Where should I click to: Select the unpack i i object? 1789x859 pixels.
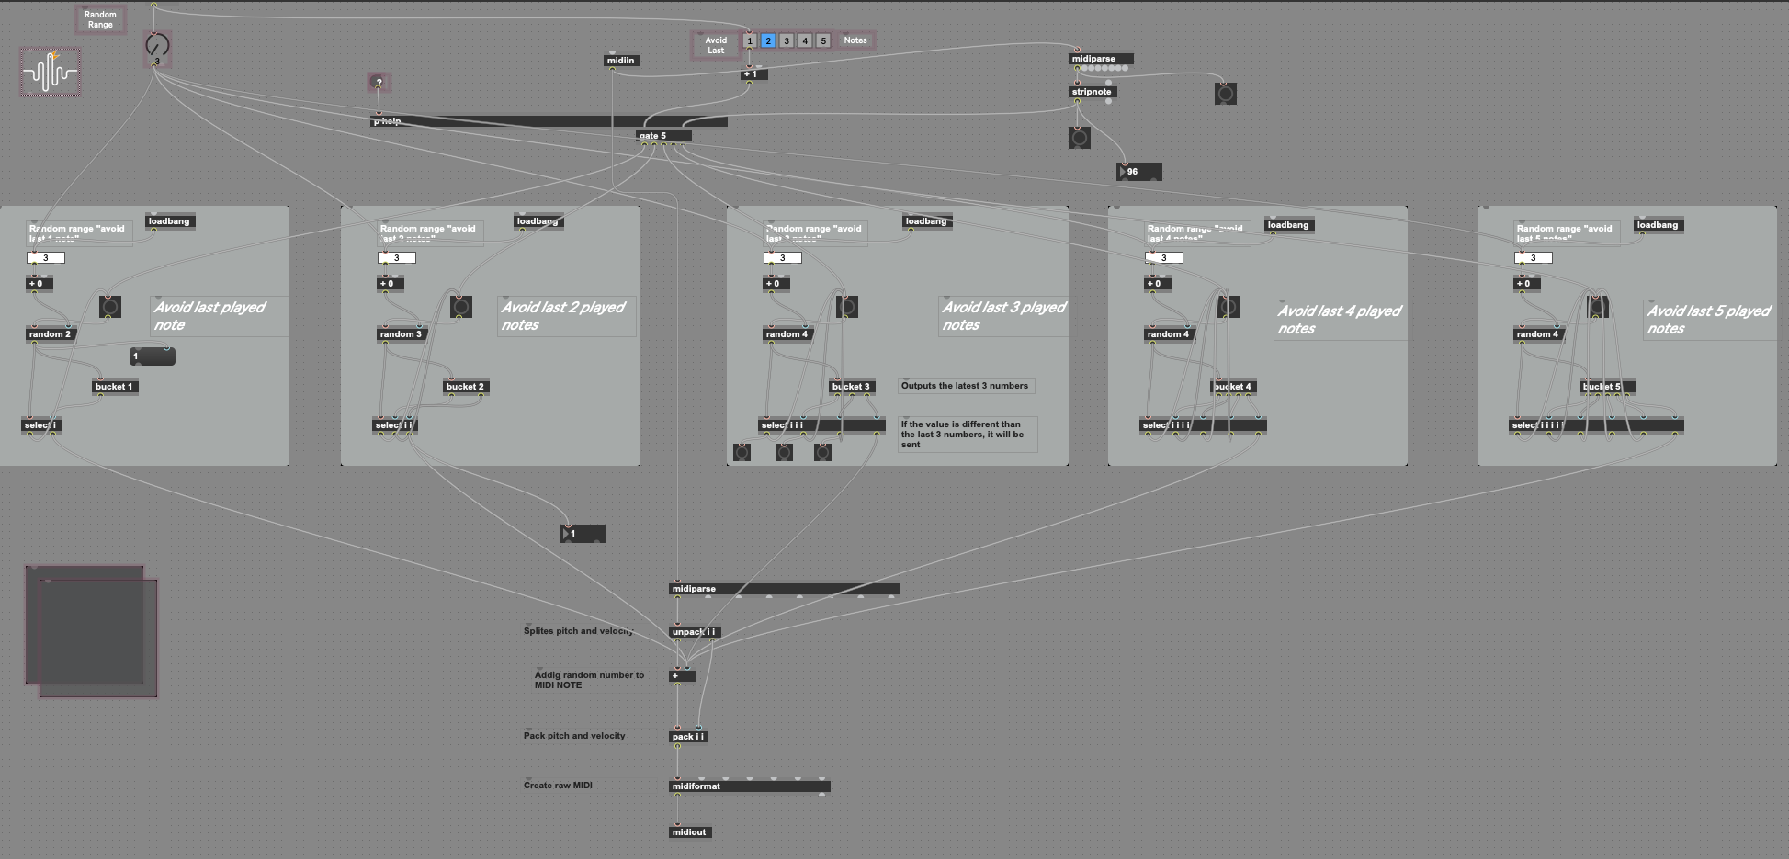coord(696,632)
